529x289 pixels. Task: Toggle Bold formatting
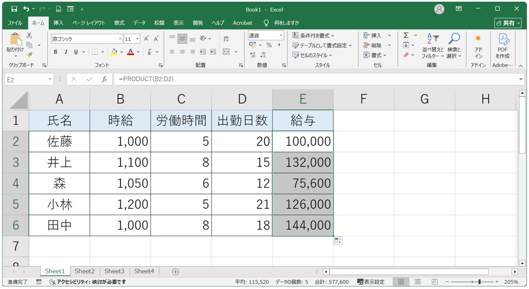[55, 52]
